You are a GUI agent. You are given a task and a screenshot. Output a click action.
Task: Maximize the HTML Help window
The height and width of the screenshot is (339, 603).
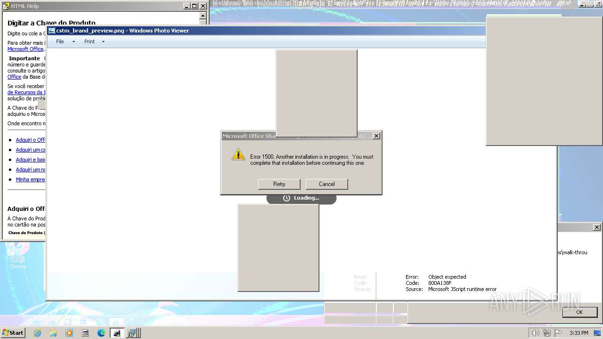tap(195, 6)
